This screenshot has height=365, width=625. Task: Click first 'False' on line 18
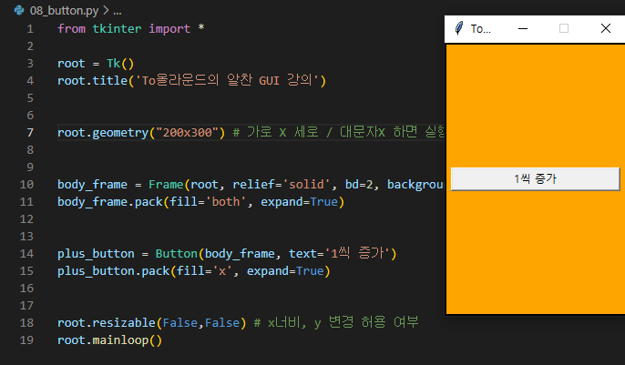[180, 323]
